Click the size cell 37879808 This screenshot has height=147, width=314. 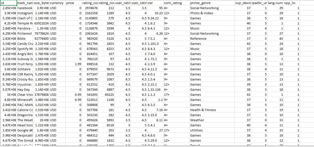click(41, 95)
